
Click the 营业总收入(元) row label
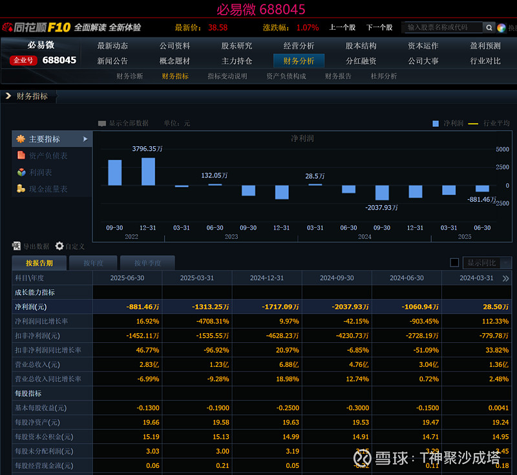(37, 365)
